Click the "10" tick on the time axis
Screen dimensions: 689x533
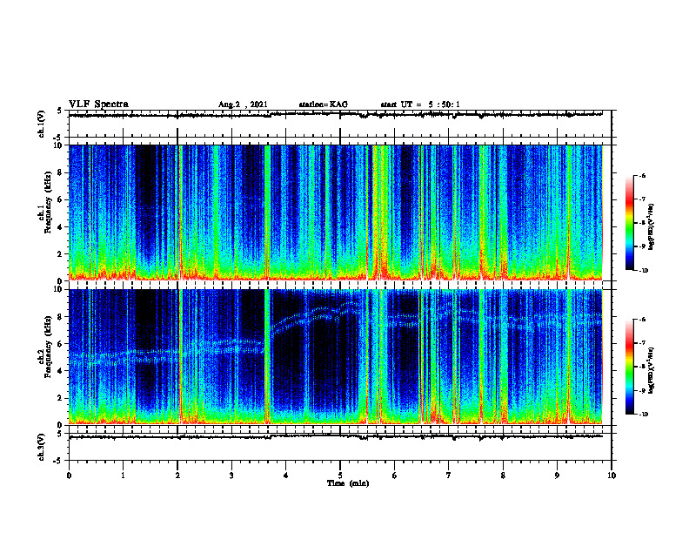pos(612,476)
